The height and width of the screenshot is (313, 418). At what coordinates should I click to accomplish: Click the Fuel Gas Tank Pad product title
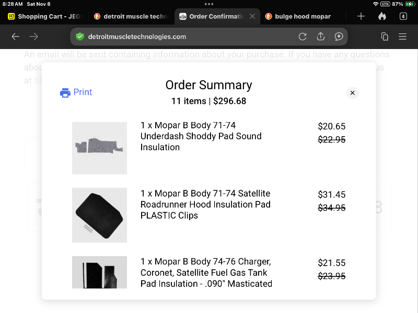[x=206, y=273]
